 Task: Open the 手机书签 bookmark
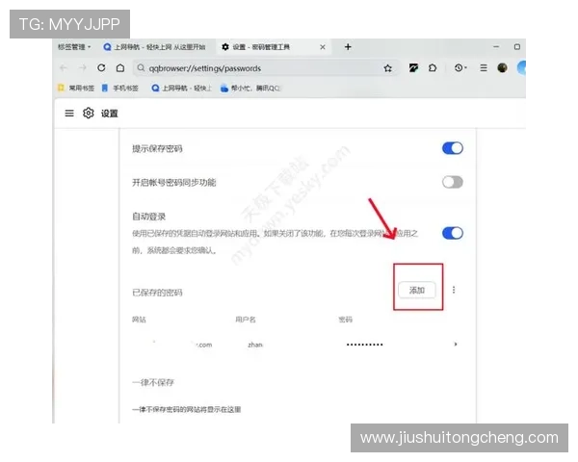tap(123, 88)
